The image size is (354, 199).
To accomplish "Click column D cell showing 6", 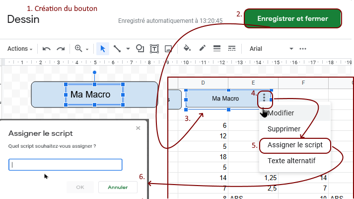I will pyautogui.click(x=203, y=125).
